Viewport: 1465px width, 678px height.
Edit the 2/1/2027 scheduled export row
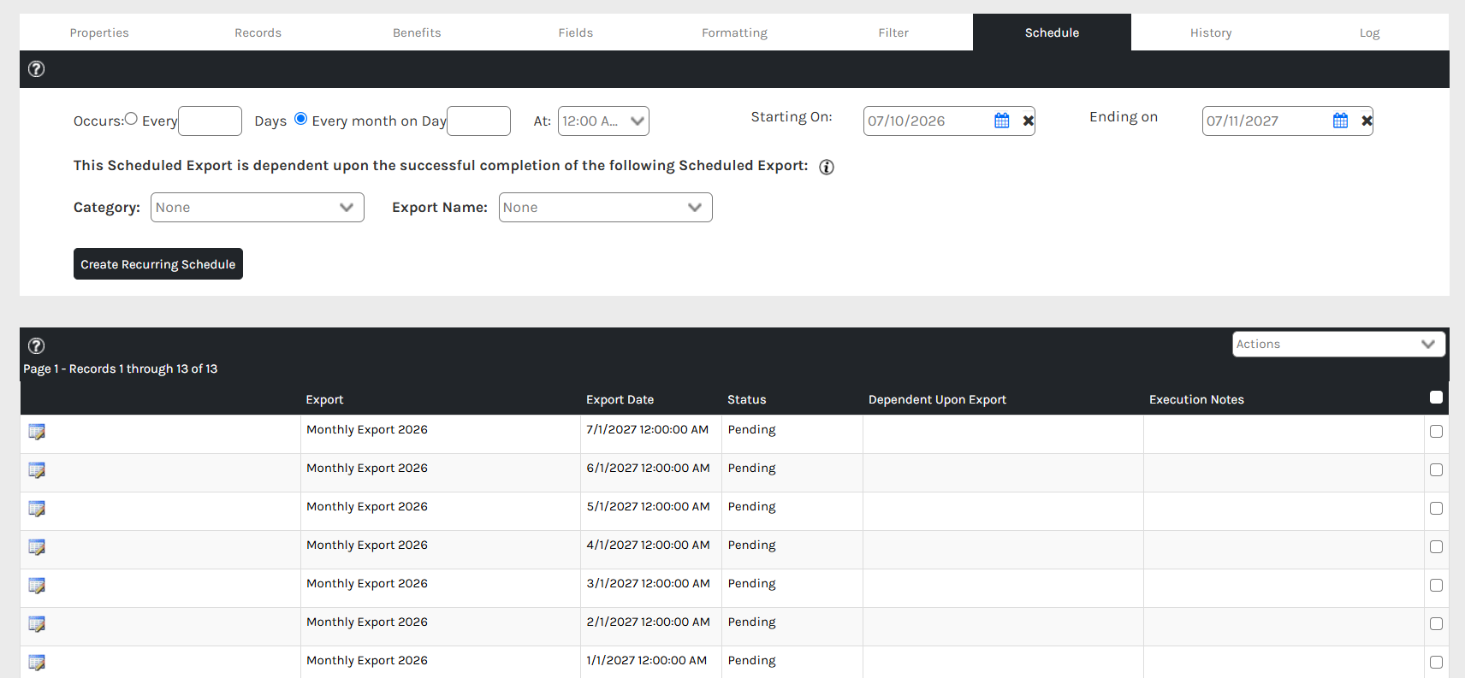pyautogui.click(x=37, y=624)
